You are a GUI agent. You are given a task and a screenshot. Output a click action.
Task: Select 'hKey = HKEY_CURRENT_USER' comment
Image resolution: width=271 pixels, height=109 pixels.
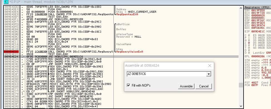tap(136, 12)
